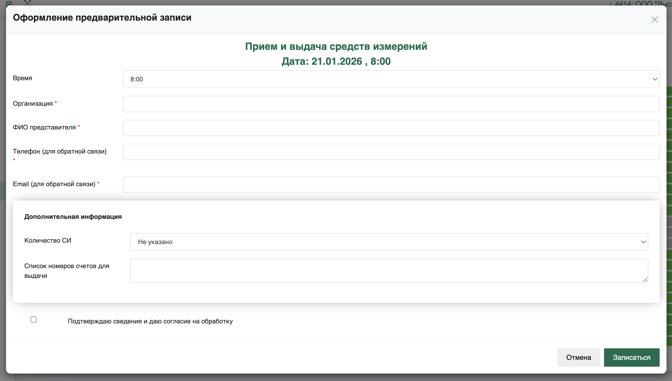Image resolution: width=672 pixels, height=381 pixels.
Task: Click the chevron arrow of Не указано
Action: tap(643, 242)
